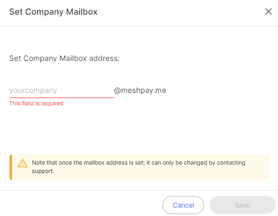278x216 pixels.
Task: Click the red underline beneath the mailbox field
Action: pos(62,98)
